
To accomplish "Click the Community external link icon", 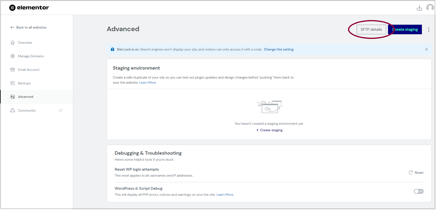I will click(60, 111).
